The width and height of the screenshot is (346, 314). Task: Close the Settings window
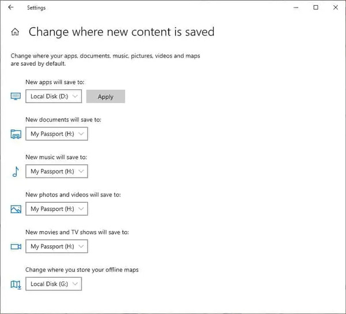coord(336,7)
